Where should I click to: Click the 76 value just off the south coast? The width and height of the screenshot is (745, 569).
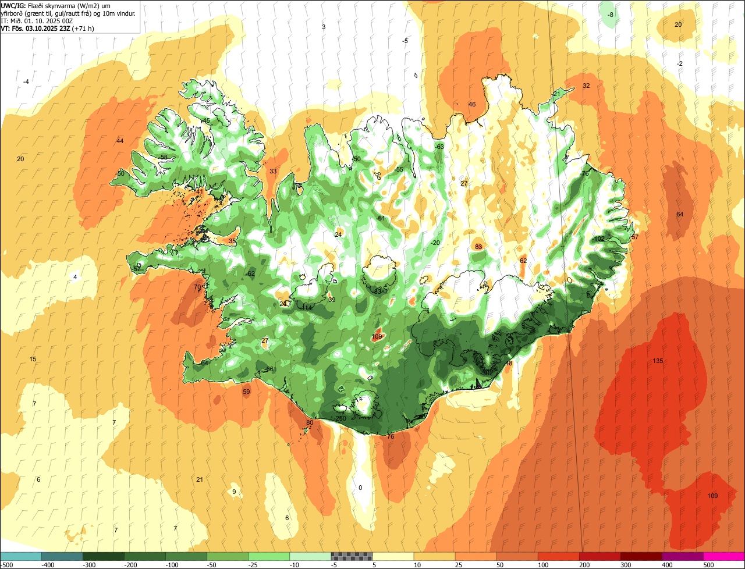[x=391, y=436]
